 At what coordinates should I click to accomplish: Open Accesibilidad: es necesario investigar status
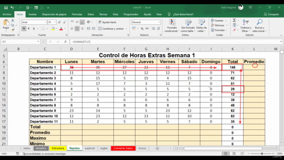[44, 154]
